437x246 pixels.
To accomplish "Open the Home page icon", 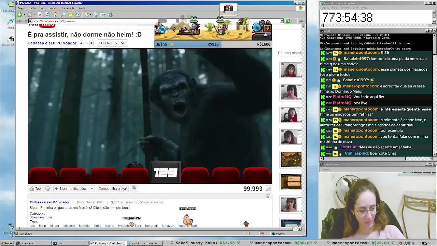I will [55, 15].
